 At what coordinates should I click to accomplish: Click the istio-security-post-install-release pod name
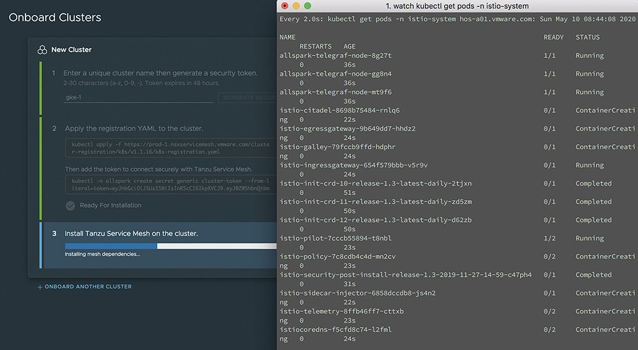406,275
